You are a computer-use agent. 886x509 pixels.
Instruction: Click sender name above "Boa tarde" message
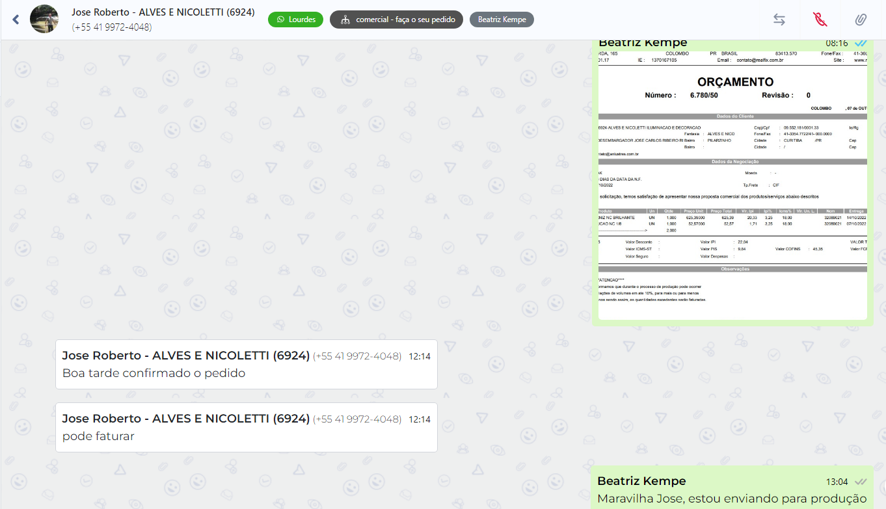pos(185,356)
